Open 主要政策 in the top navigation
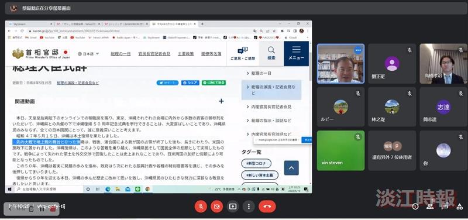 point(185,54)
